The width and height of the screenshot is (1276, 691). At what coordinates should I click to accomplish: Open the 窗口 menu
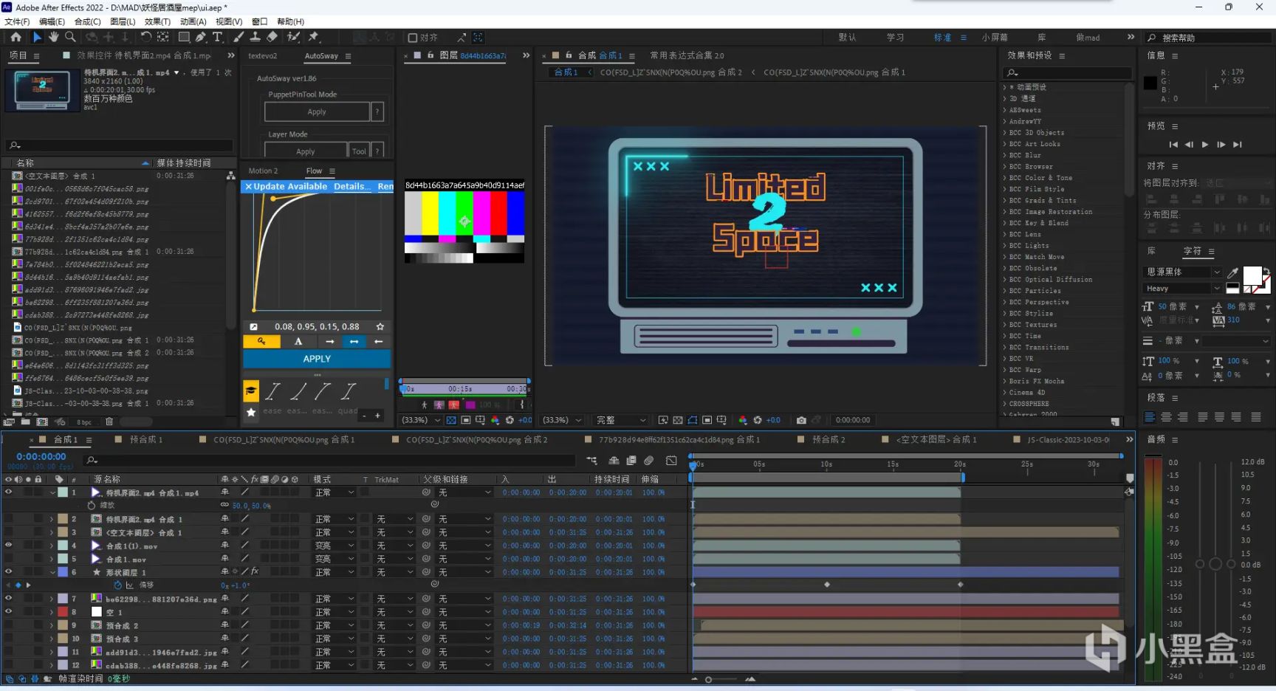point(260,21)
